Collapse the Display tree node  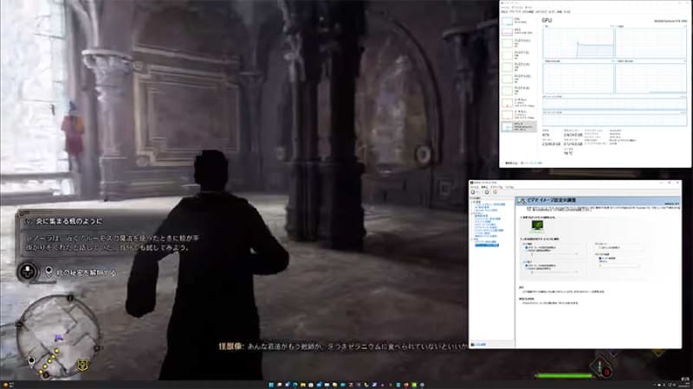471,213
